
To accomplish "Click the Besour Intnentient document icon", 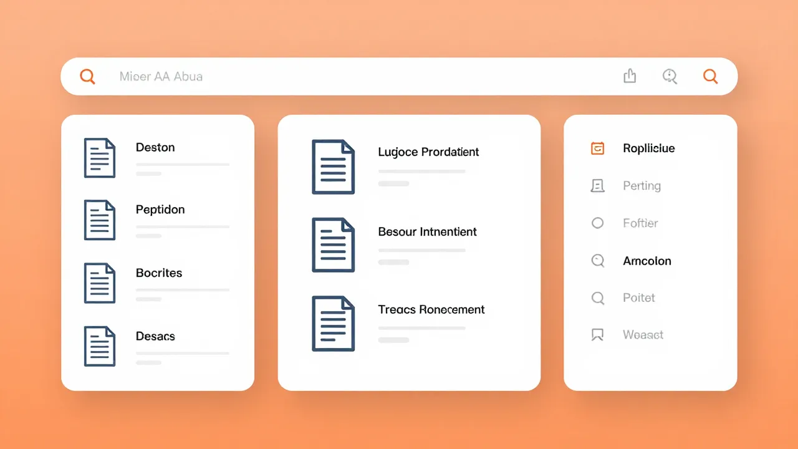I will [333, 244].
